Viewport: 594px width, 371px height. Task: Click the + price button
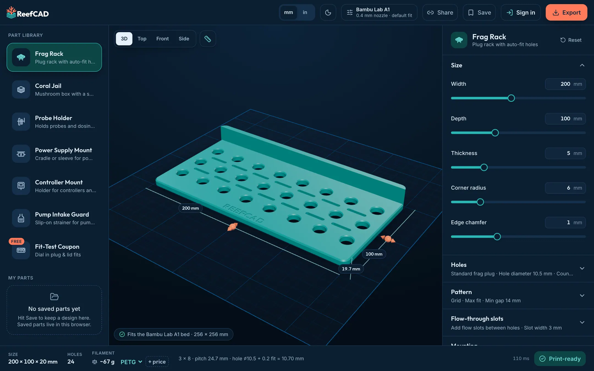tap(157, 362)
